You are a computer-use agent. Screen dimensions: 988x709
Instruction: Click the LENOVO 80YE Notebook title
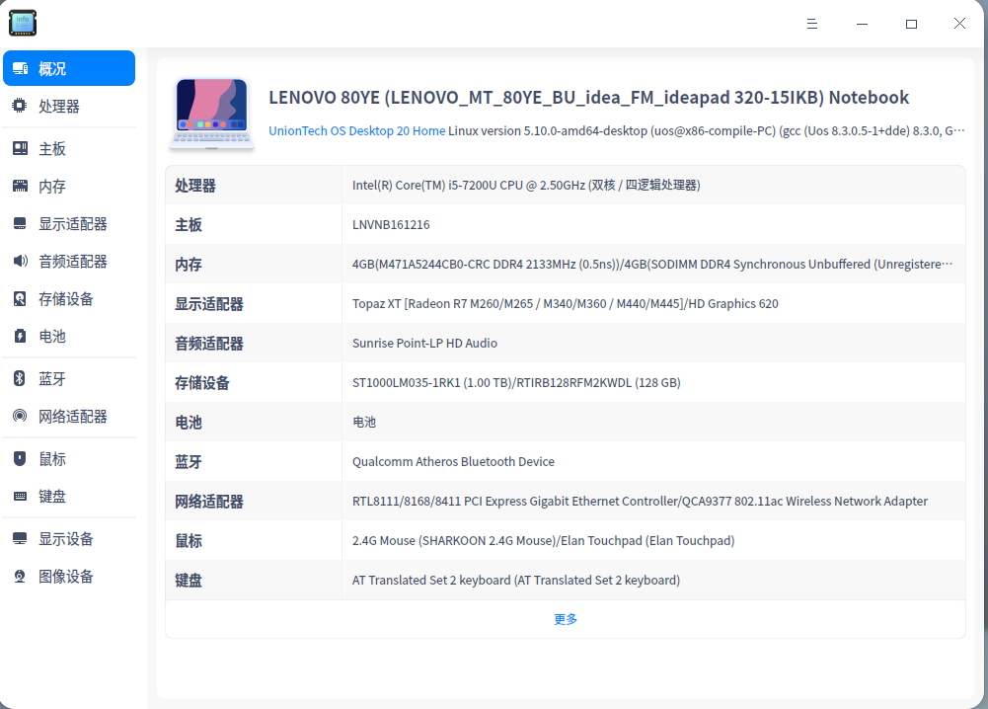click(x=589, y=98)
